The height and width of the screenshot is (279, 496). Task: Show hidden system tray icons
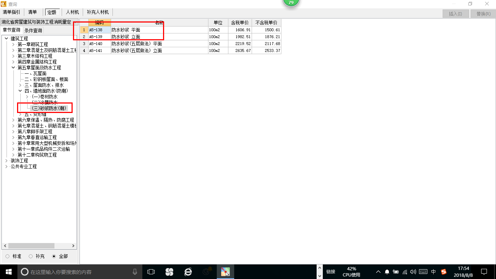(x=378, y=271)
